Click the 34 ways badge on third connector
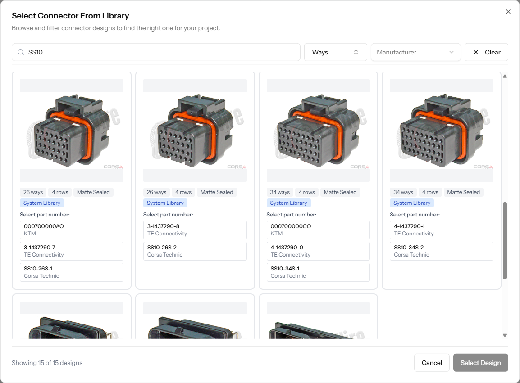This screenshot has height=383, width=520. click(x=280, y=192)
